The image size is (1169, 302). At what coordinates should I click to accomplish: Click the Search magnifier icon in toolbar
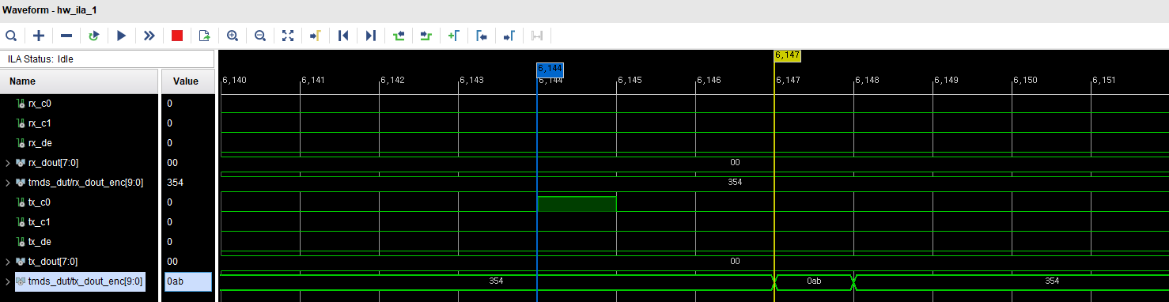[x=11, y=36]
